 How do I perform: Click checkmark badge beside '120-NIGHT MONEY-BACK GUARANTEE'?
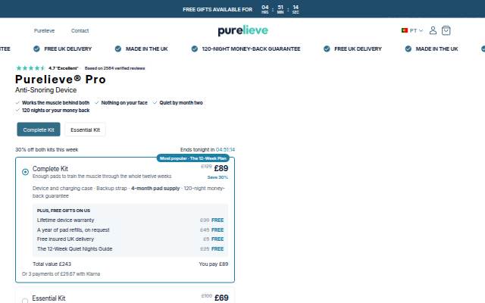coord(194,48)
